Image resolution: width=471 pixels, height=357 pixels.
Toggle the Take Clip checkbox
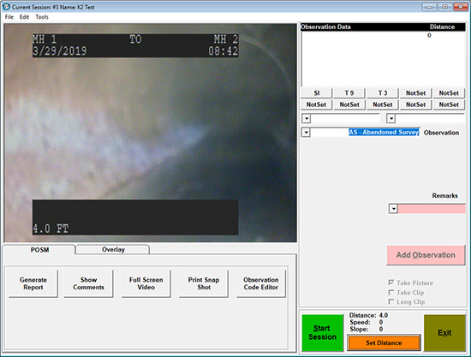click(391, 292)
